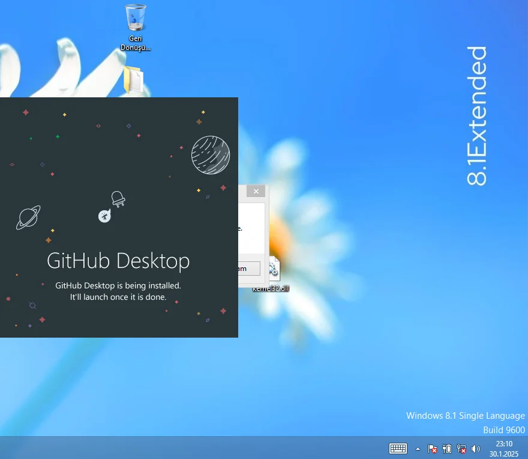Open the network status tray icon

pyautogui.click(x=461, y=449)
